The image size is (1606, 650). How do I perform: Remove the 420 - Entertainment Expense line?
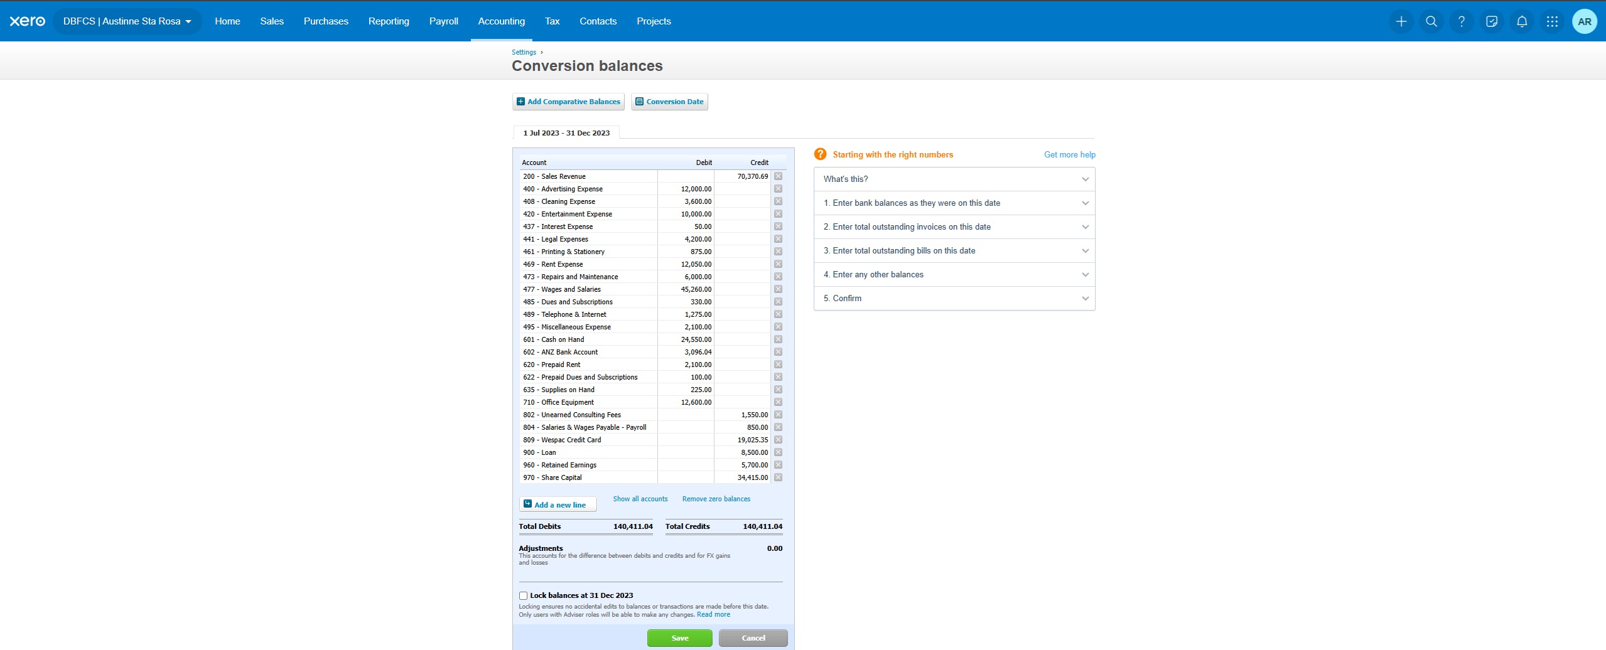coord(778,214)
